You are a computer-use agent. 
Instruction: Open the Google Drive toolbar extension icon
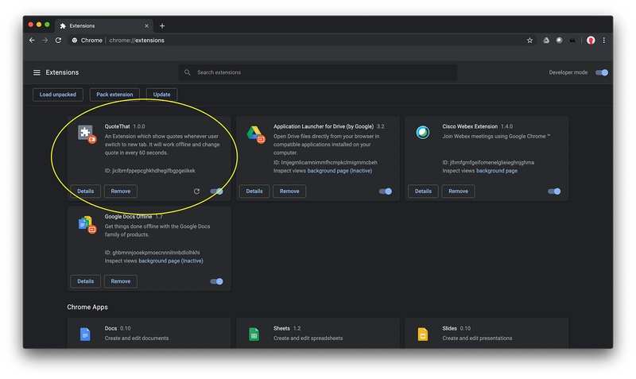point(546,41)
